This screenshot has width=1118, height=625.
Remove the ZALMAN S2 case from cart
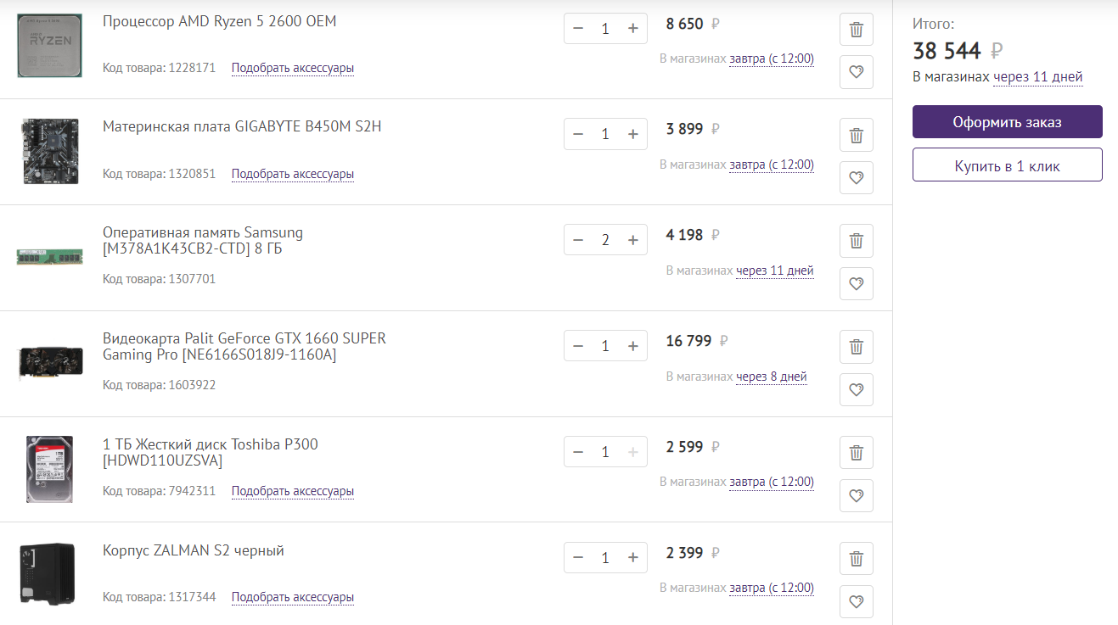click(x=856, y=559)
